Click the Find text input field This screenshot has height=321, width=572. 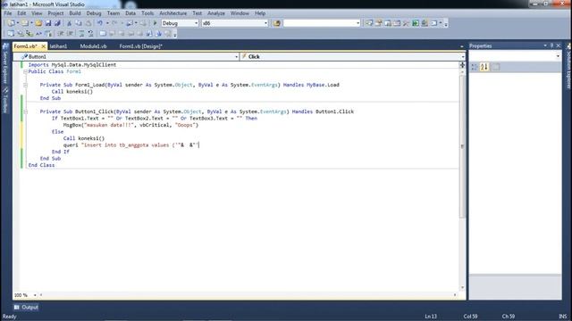coord(320,23)
